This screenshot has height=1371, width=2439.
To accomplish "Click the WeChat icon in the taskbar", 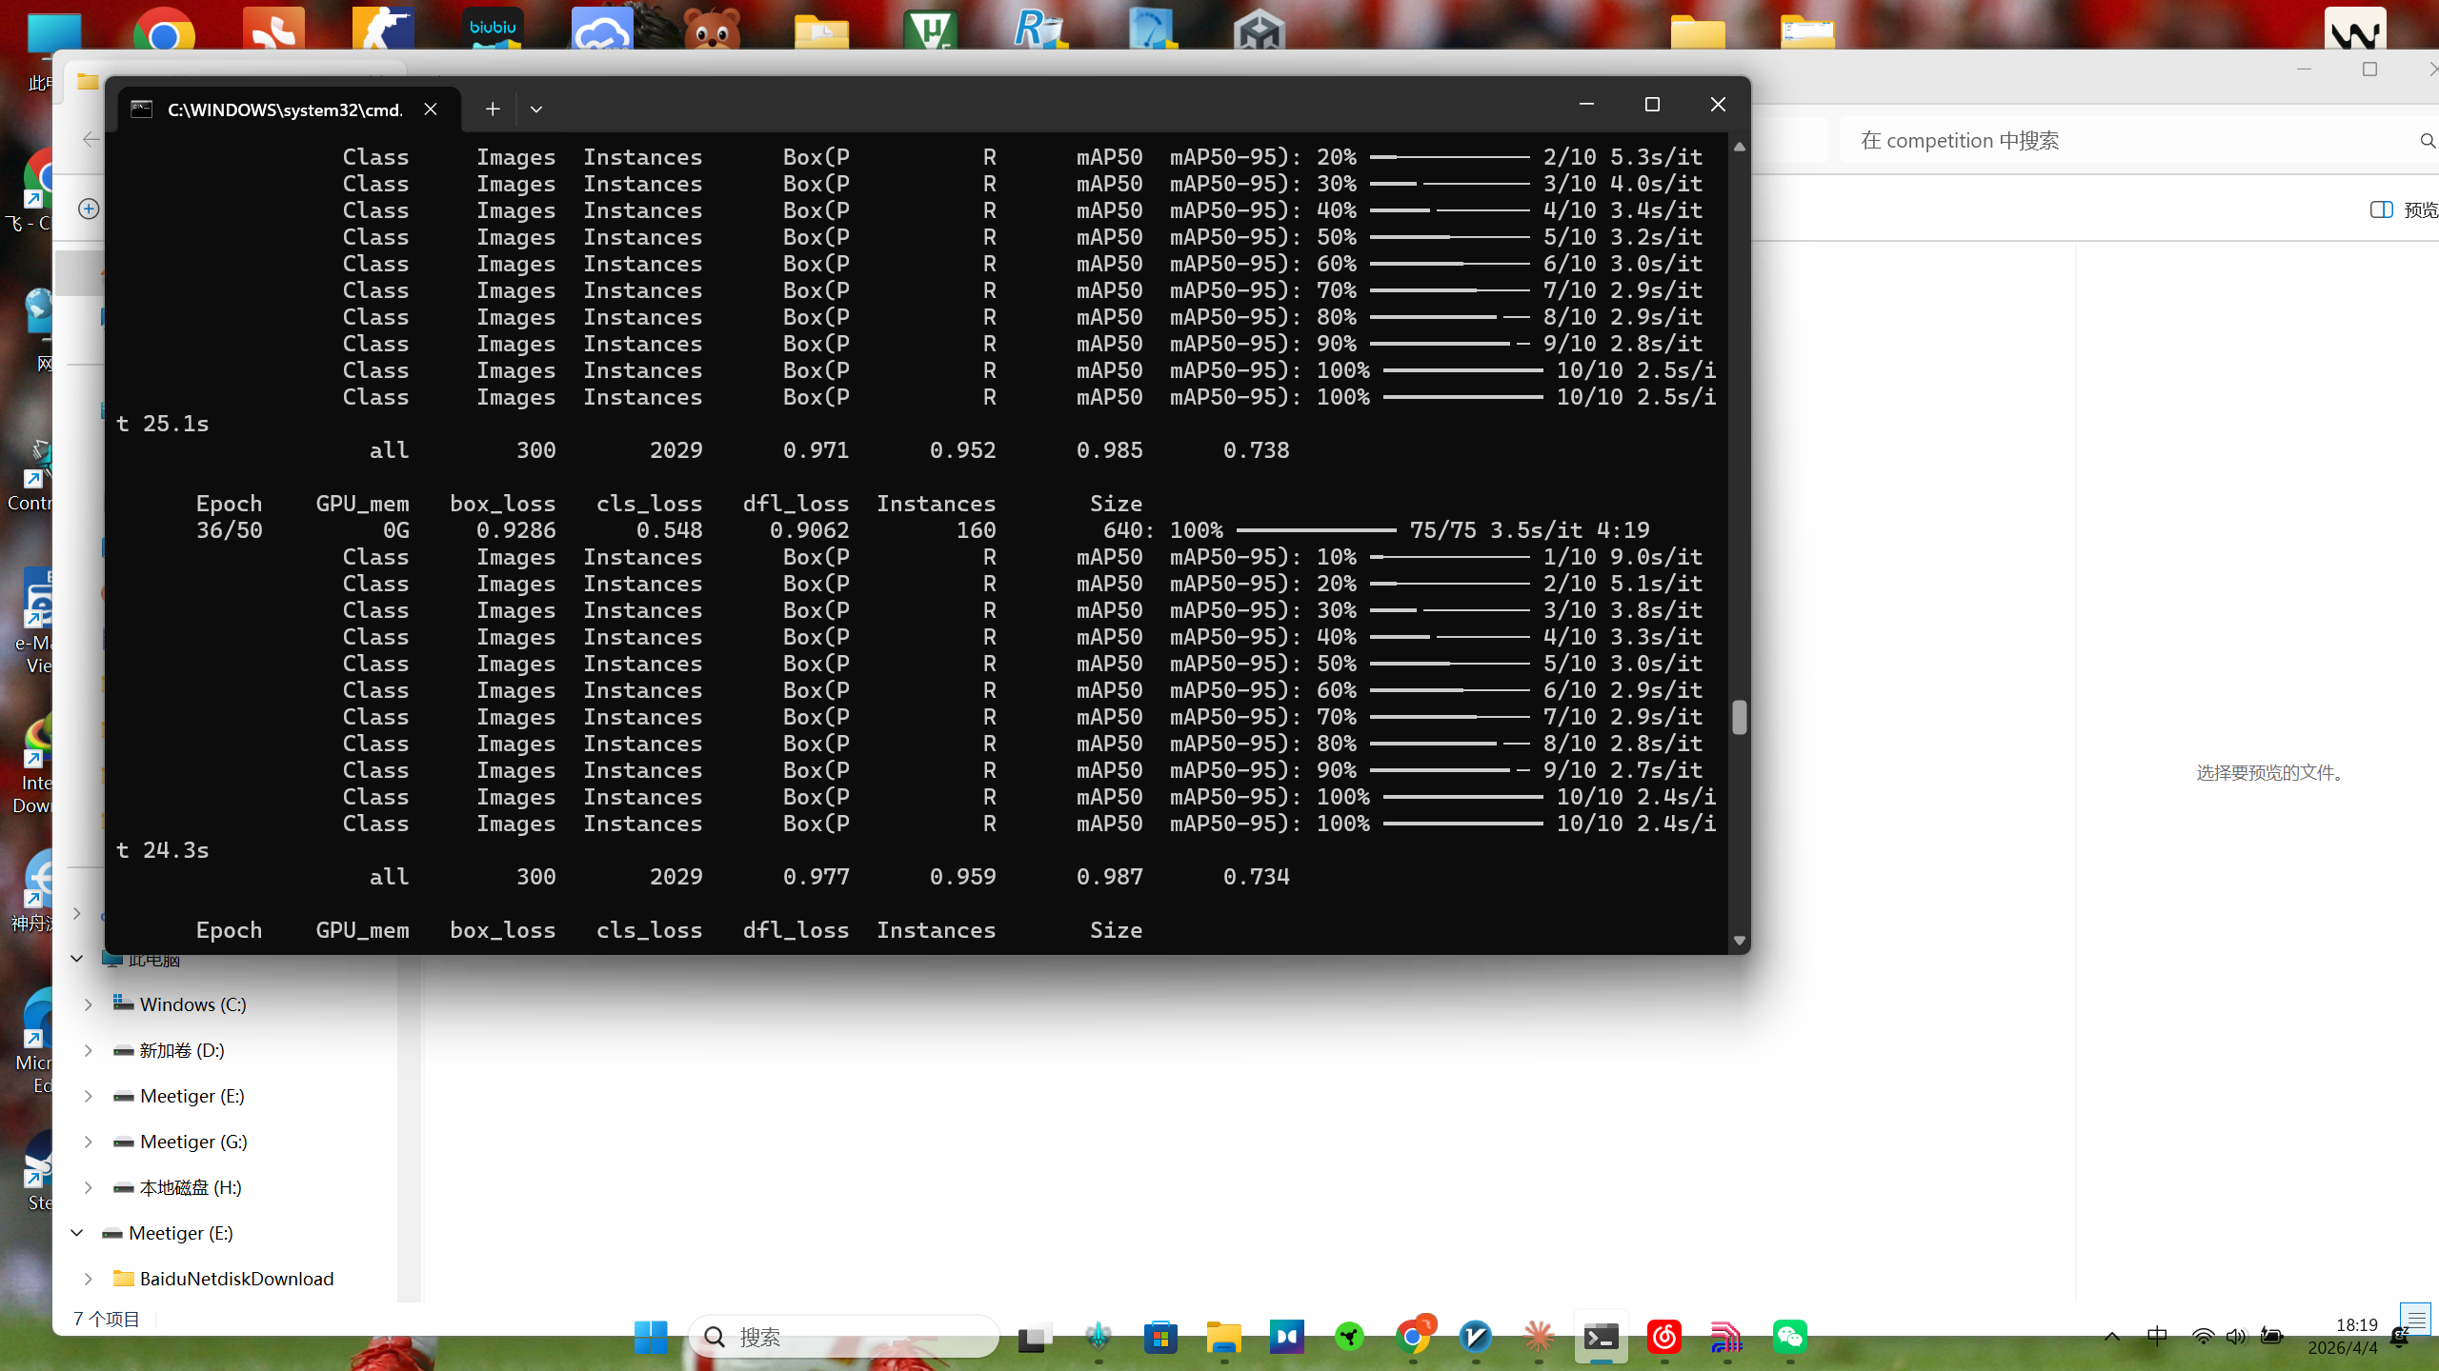I will click(1789, 1337).
